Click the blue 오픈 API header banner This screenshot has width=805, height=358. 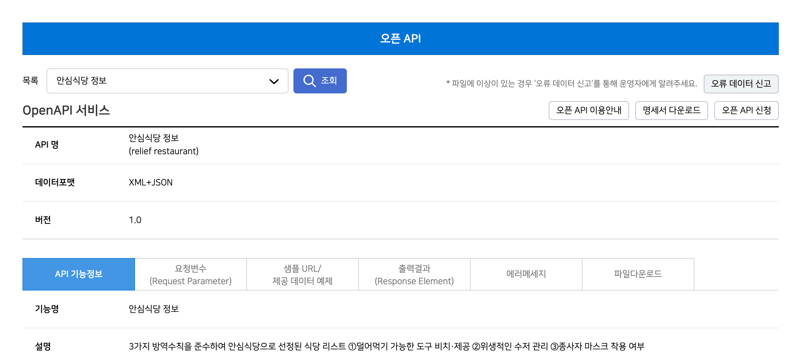tap(400, 39)
